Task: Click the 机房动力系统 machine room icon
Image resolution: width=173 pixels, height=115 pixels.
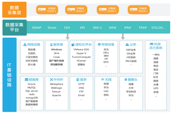Action: click(152, 44)
